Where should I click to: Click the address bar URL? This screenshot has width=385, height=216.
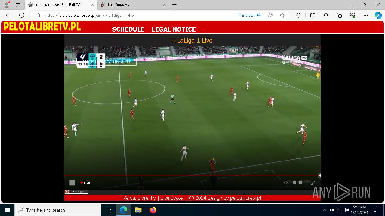[89, 15]
